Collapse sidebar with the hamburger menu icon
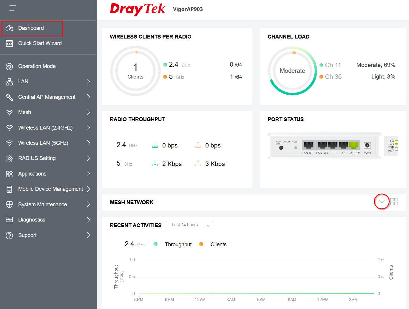 (x=13, y=8)
